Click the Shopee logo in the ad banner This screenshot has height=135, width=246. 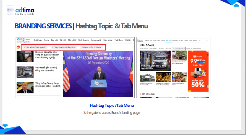(198, 56)
